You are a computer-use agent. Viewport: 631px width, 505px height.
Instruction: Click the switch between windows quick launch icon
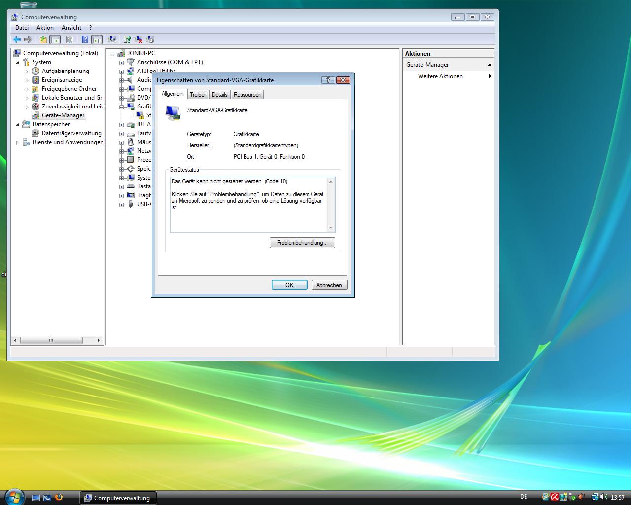pos(47,498)
